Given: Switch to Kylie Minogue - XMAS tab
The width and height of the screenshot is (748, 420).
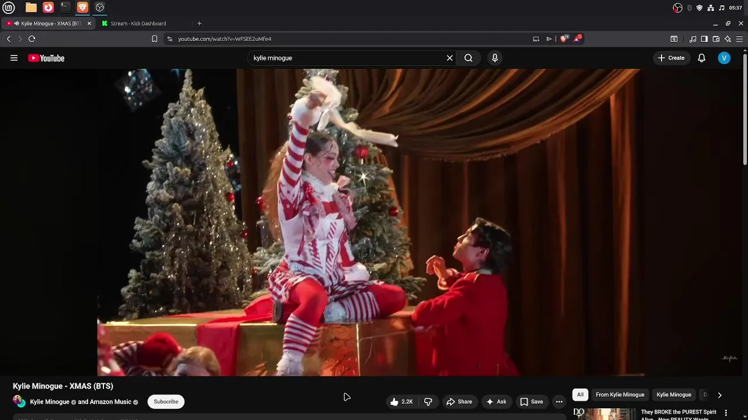Looking at the screenshot, I should coord(48,23).
